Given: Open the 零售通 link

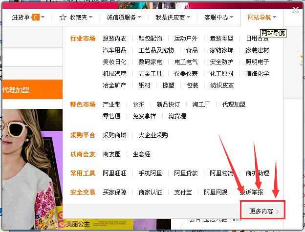Looking at the screenshot, I should pos(111,116).
